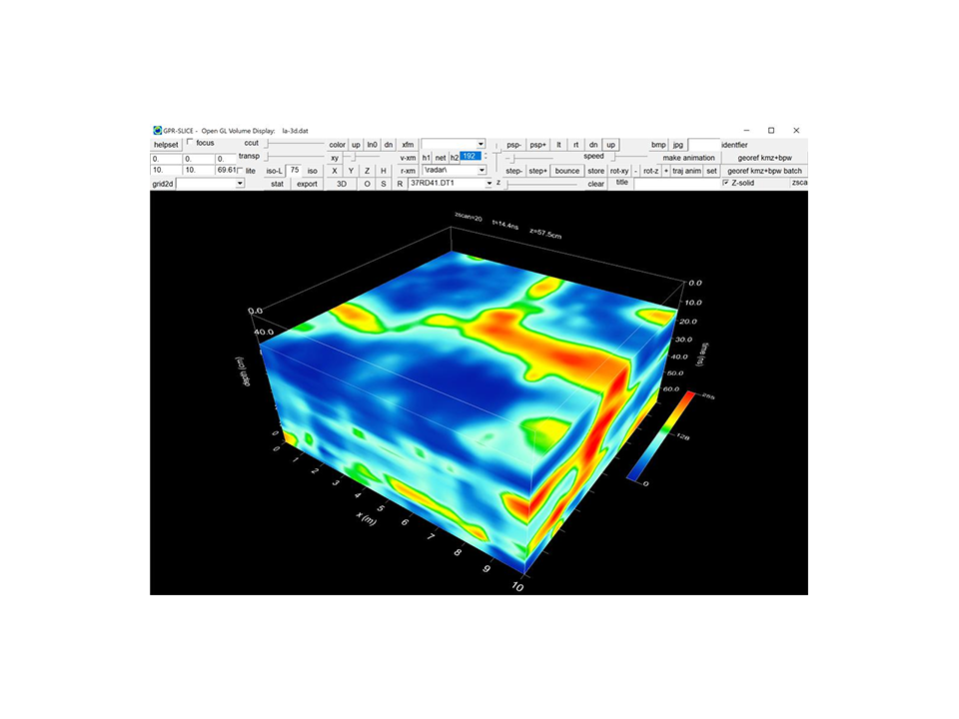The width and height of the screenshot is (959, 719).
Task: Click the georef kmz+bpw button
Action: (x=765, y=158)
